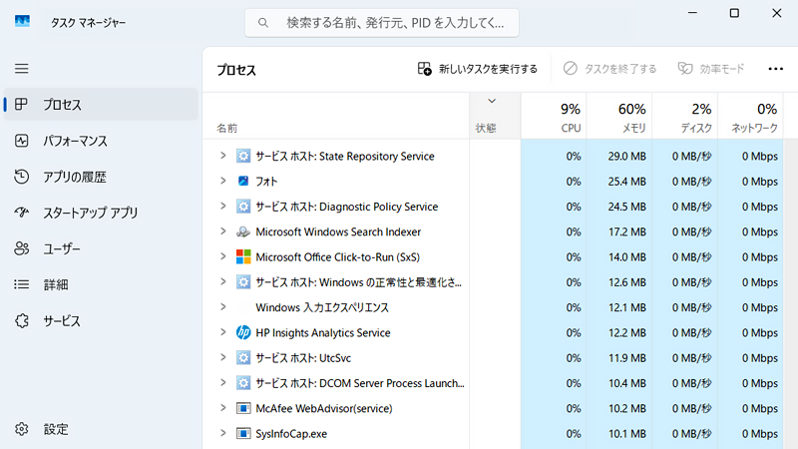Expand the State Repository Service entry

tap(222, 156)
